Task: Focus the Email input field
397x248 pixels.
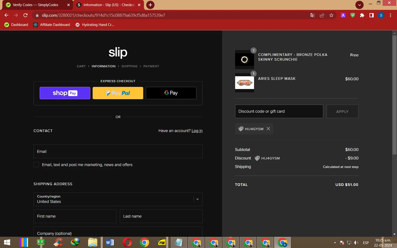Action: pyautogui.click(x=118, y=151)
